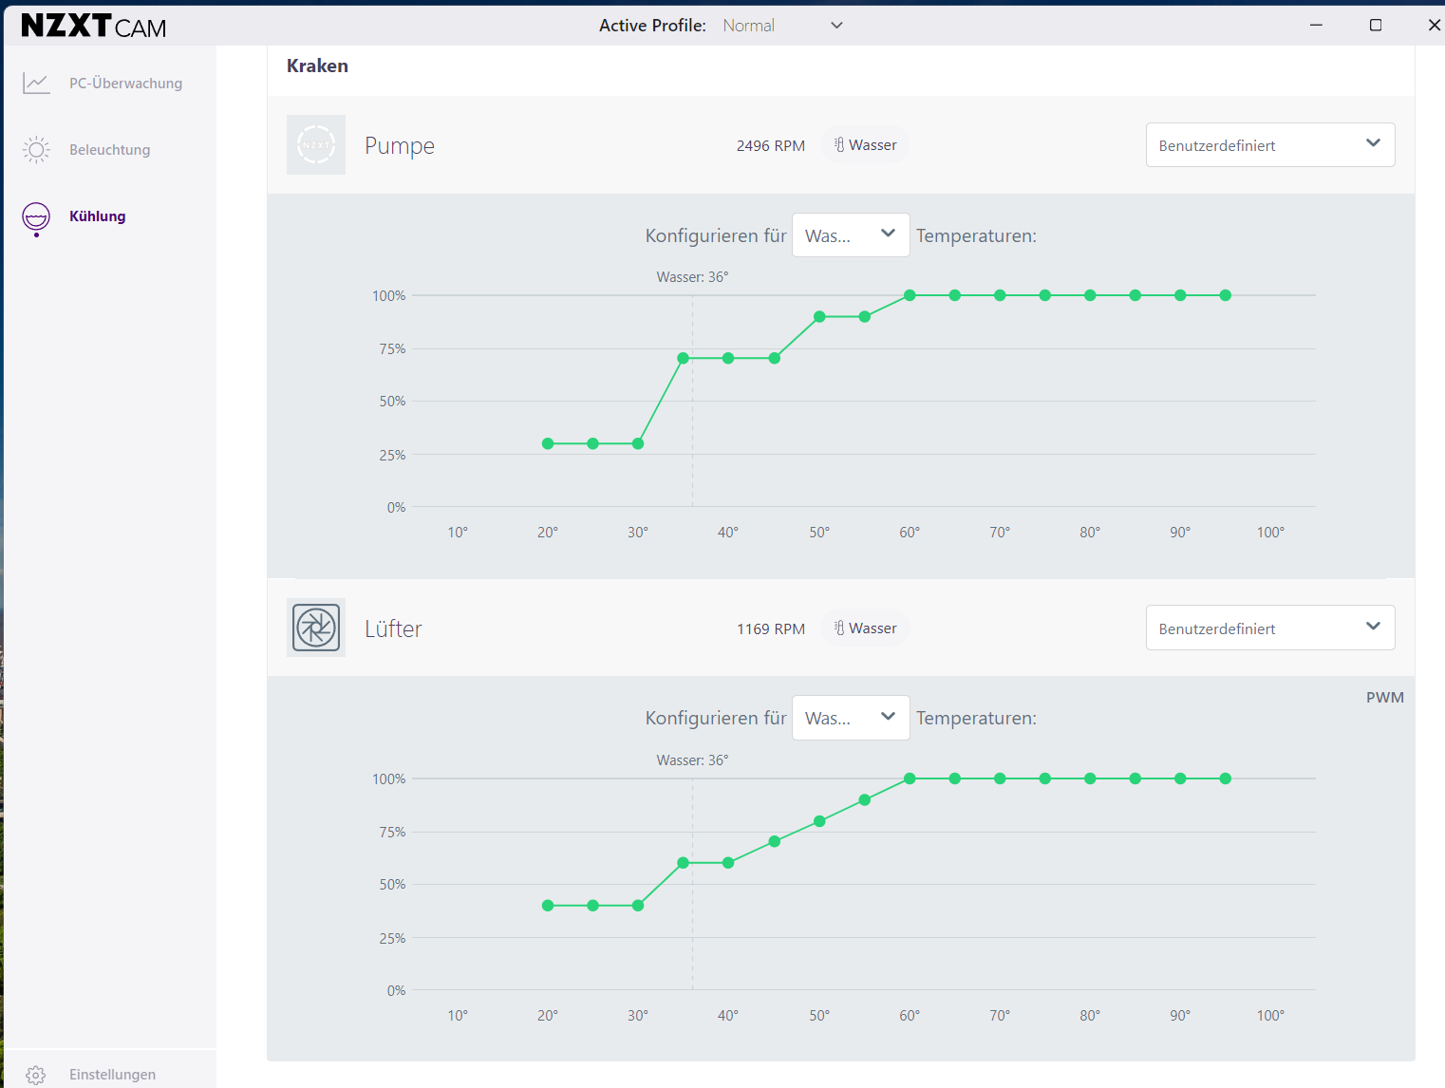Select the fan curve point at 60°
The image size is (1445, 1088).
[x=910, y=778]
